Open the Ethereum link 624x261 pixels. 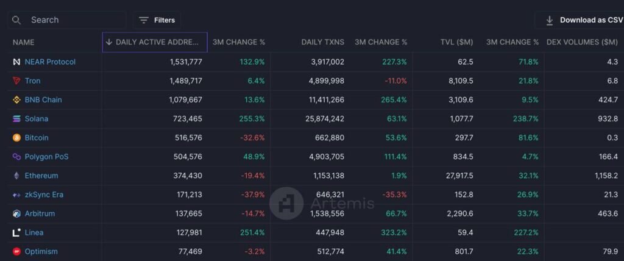click(41, 176)
